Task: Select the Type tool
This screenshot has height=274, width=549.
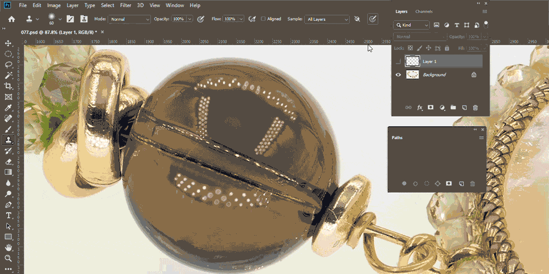Action: coord(8,215)
